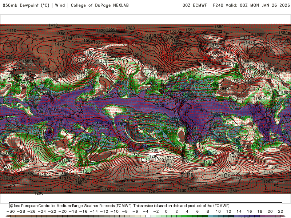
Task: Click the '-10' legend value
Action: [115, 211]
